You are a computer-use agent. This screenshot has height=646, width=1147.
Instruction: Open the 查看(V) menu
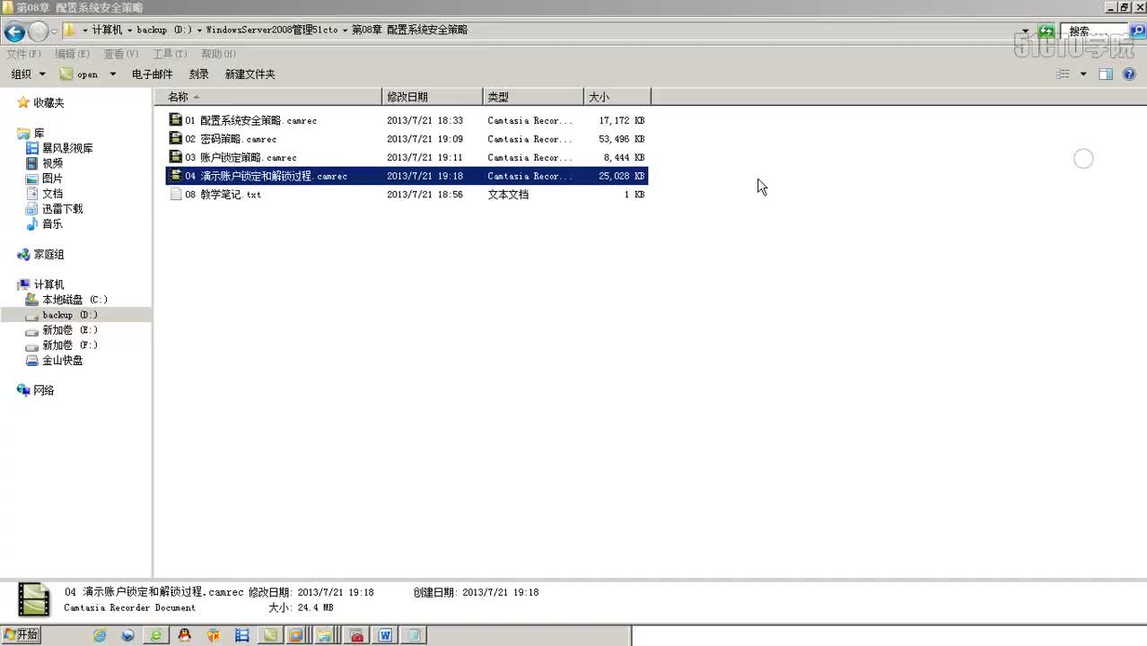click(121, 54)
